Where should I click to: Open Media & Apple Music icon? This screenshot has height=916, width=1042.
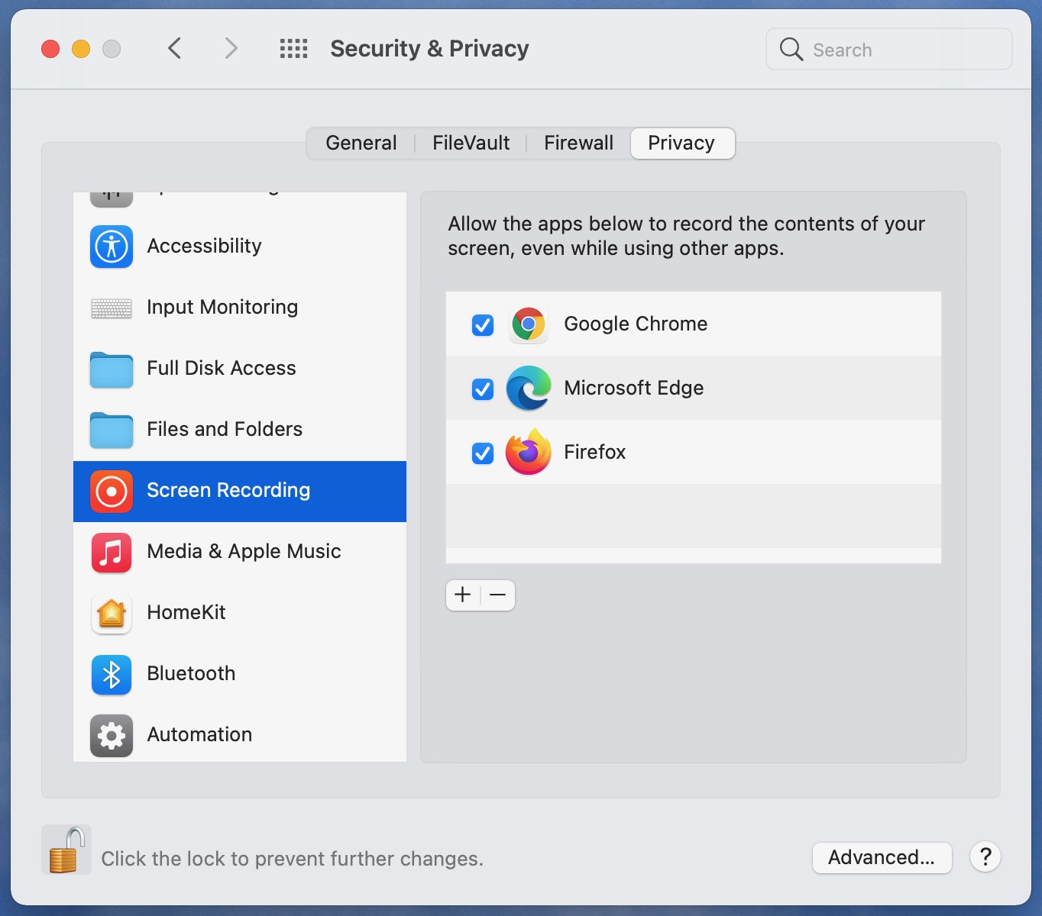coord(112,553)
